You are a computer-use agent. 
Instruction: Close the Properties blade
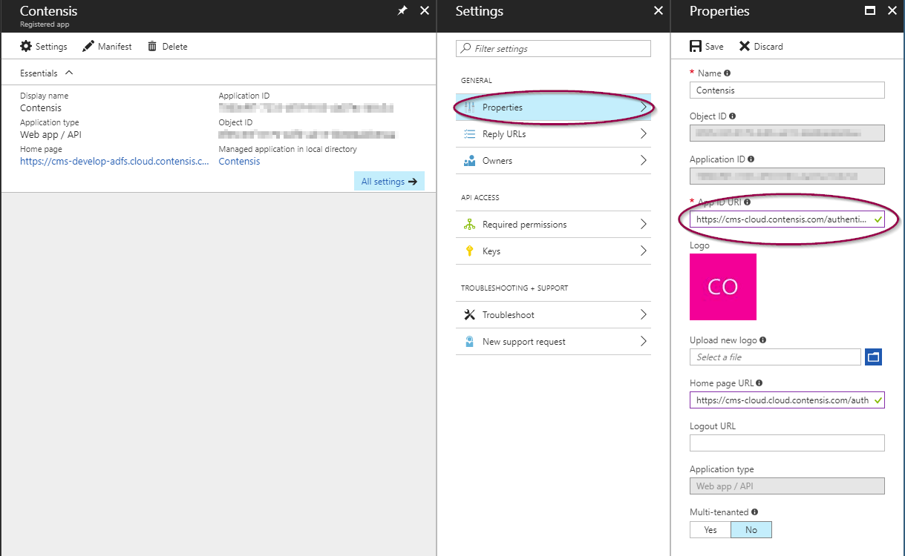coord(892,10)
